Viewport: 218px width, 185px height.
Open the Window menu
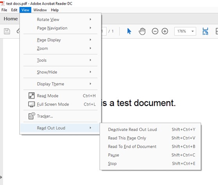tap(40, 10)
